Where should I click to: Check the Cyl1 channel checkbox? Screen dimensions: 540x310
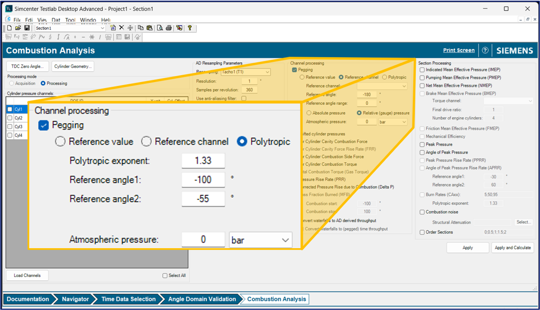click(9, 109)
